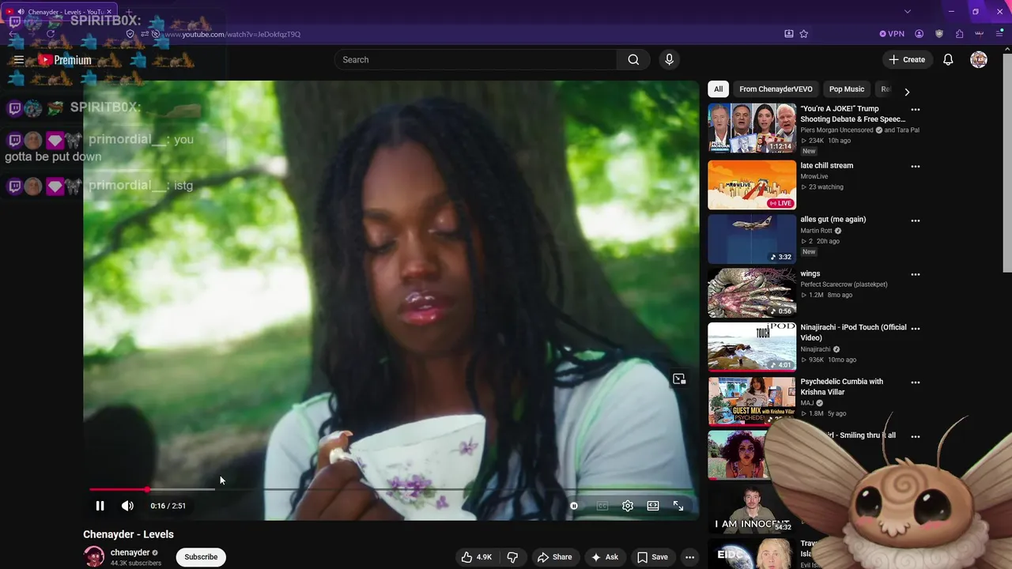Open player settings gear
1012x569 pixels.
click(628, 506)
